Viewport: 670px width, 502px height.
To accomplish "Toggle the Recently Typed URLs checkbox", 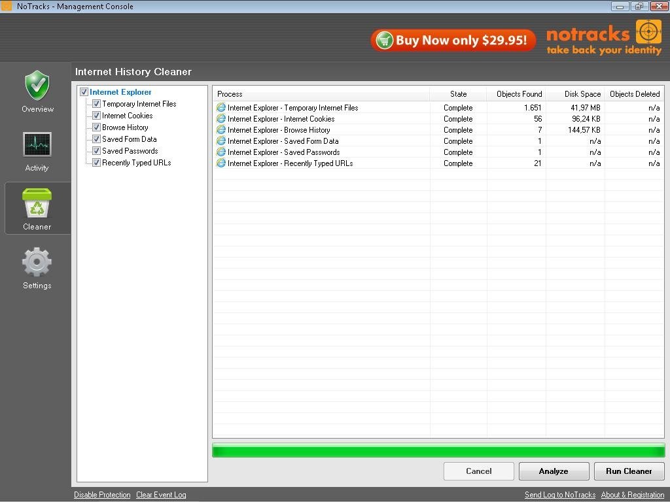I will click(97, 162).
